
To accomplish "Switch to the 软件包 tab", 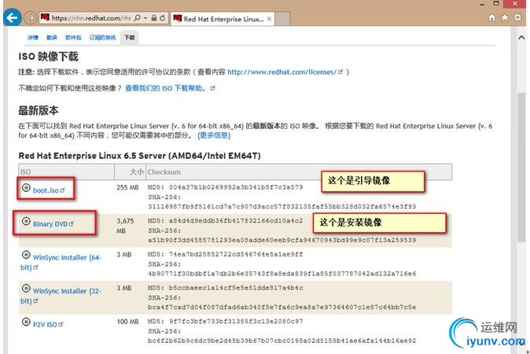I will (x=73, y=38).
